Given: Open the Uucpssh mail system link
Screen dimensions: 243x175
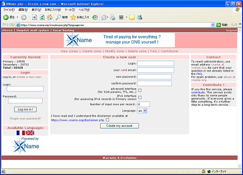Looking at the screenshot, I should (x=33, y=30).
